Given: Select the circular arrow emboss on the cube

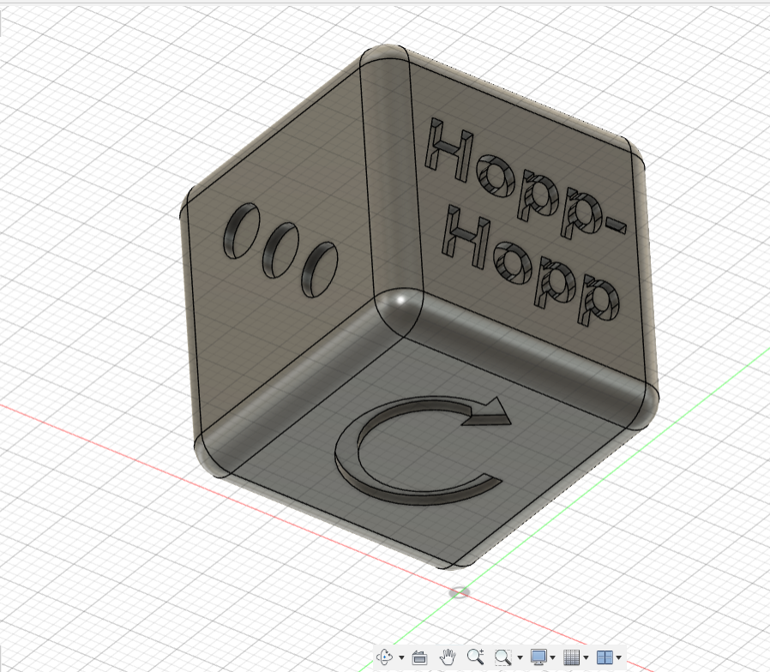Looking at the screenshot, I should (x=423, y=451).
